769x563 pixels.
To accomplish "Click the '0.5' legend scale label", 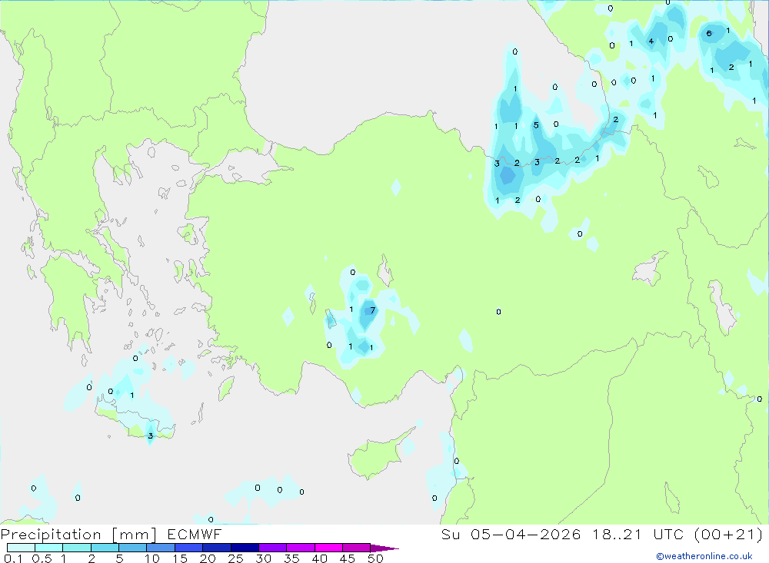I will 42,558.
